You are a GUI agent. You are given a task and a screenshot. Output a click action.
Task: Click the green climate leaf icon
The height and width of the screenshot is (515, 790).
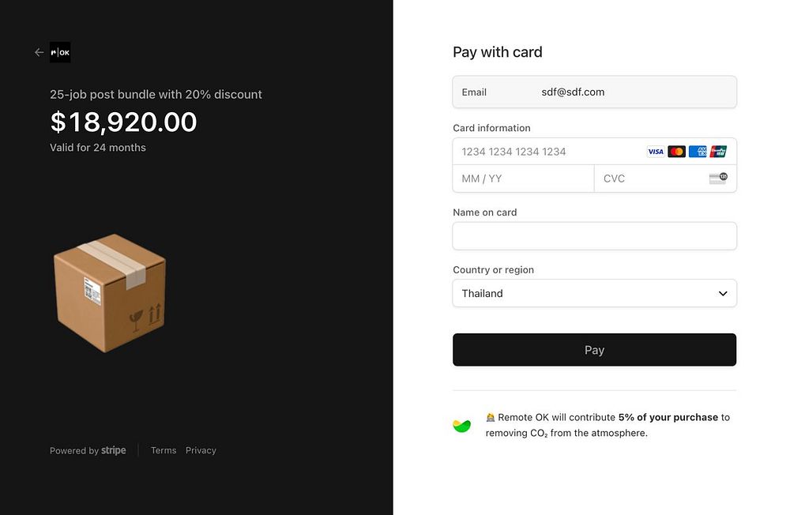(x=462, y=426)
